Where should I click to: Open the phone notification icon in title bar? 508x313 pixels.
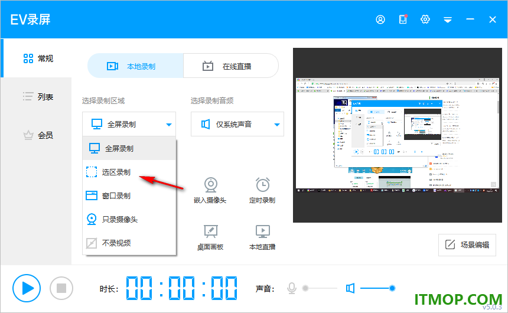(403, 19)
